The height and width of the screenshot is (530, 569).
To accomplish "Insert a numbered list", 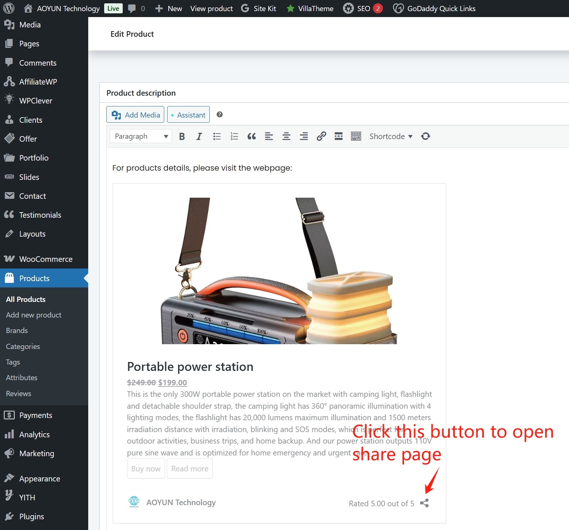I will click(x=234, y=136).
